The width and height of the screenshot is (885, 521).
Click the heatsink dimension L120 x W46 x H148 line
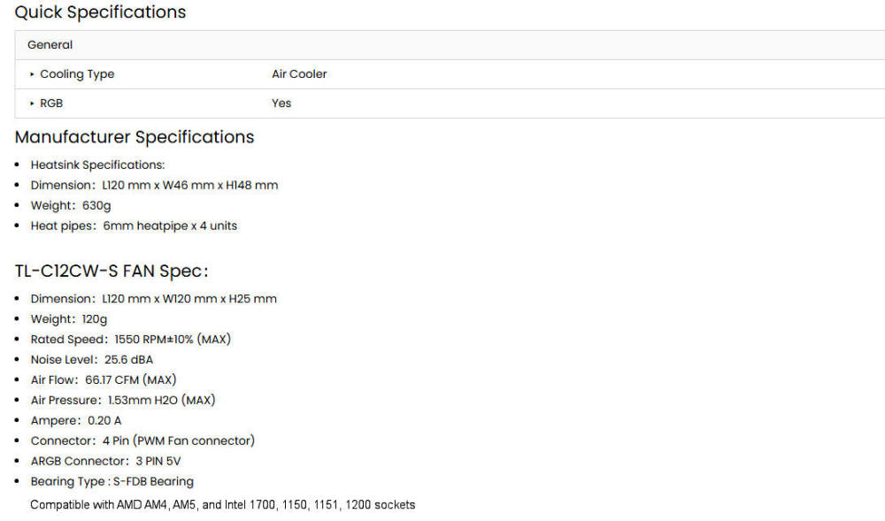click(x=154, y=185)
